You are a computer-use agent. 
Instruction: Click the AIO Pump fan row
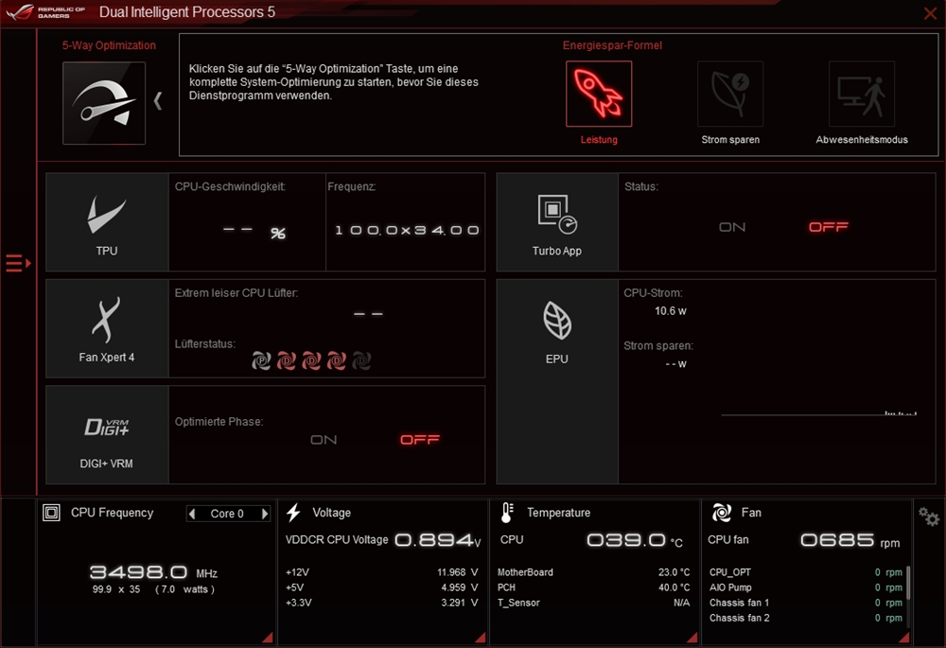(805, 587)
